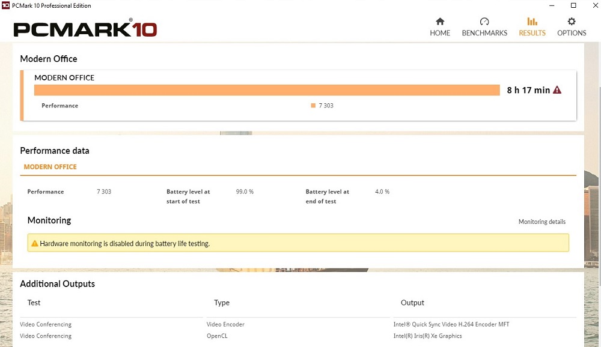
Task: Open OPTIONS gear icon
Action: pos(572,22)
